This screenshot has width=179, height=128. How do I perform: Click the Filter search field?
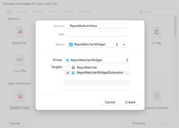pyautogui.click(x=157, y=12)
